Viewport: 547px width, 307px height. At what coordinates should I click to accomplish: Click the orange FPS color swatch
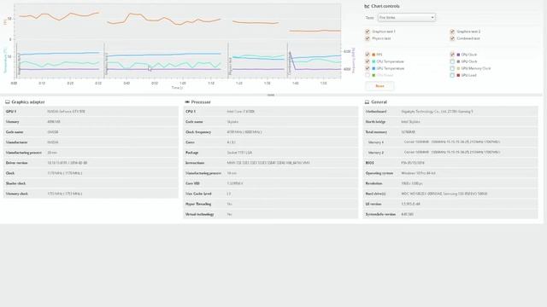click(373, 55)
